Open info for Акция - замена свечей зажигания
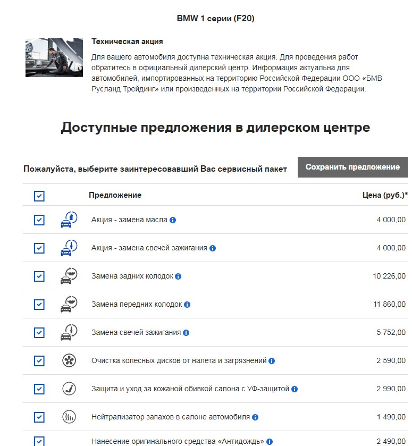This screenshot has width=412, height=446. (213, 248)
